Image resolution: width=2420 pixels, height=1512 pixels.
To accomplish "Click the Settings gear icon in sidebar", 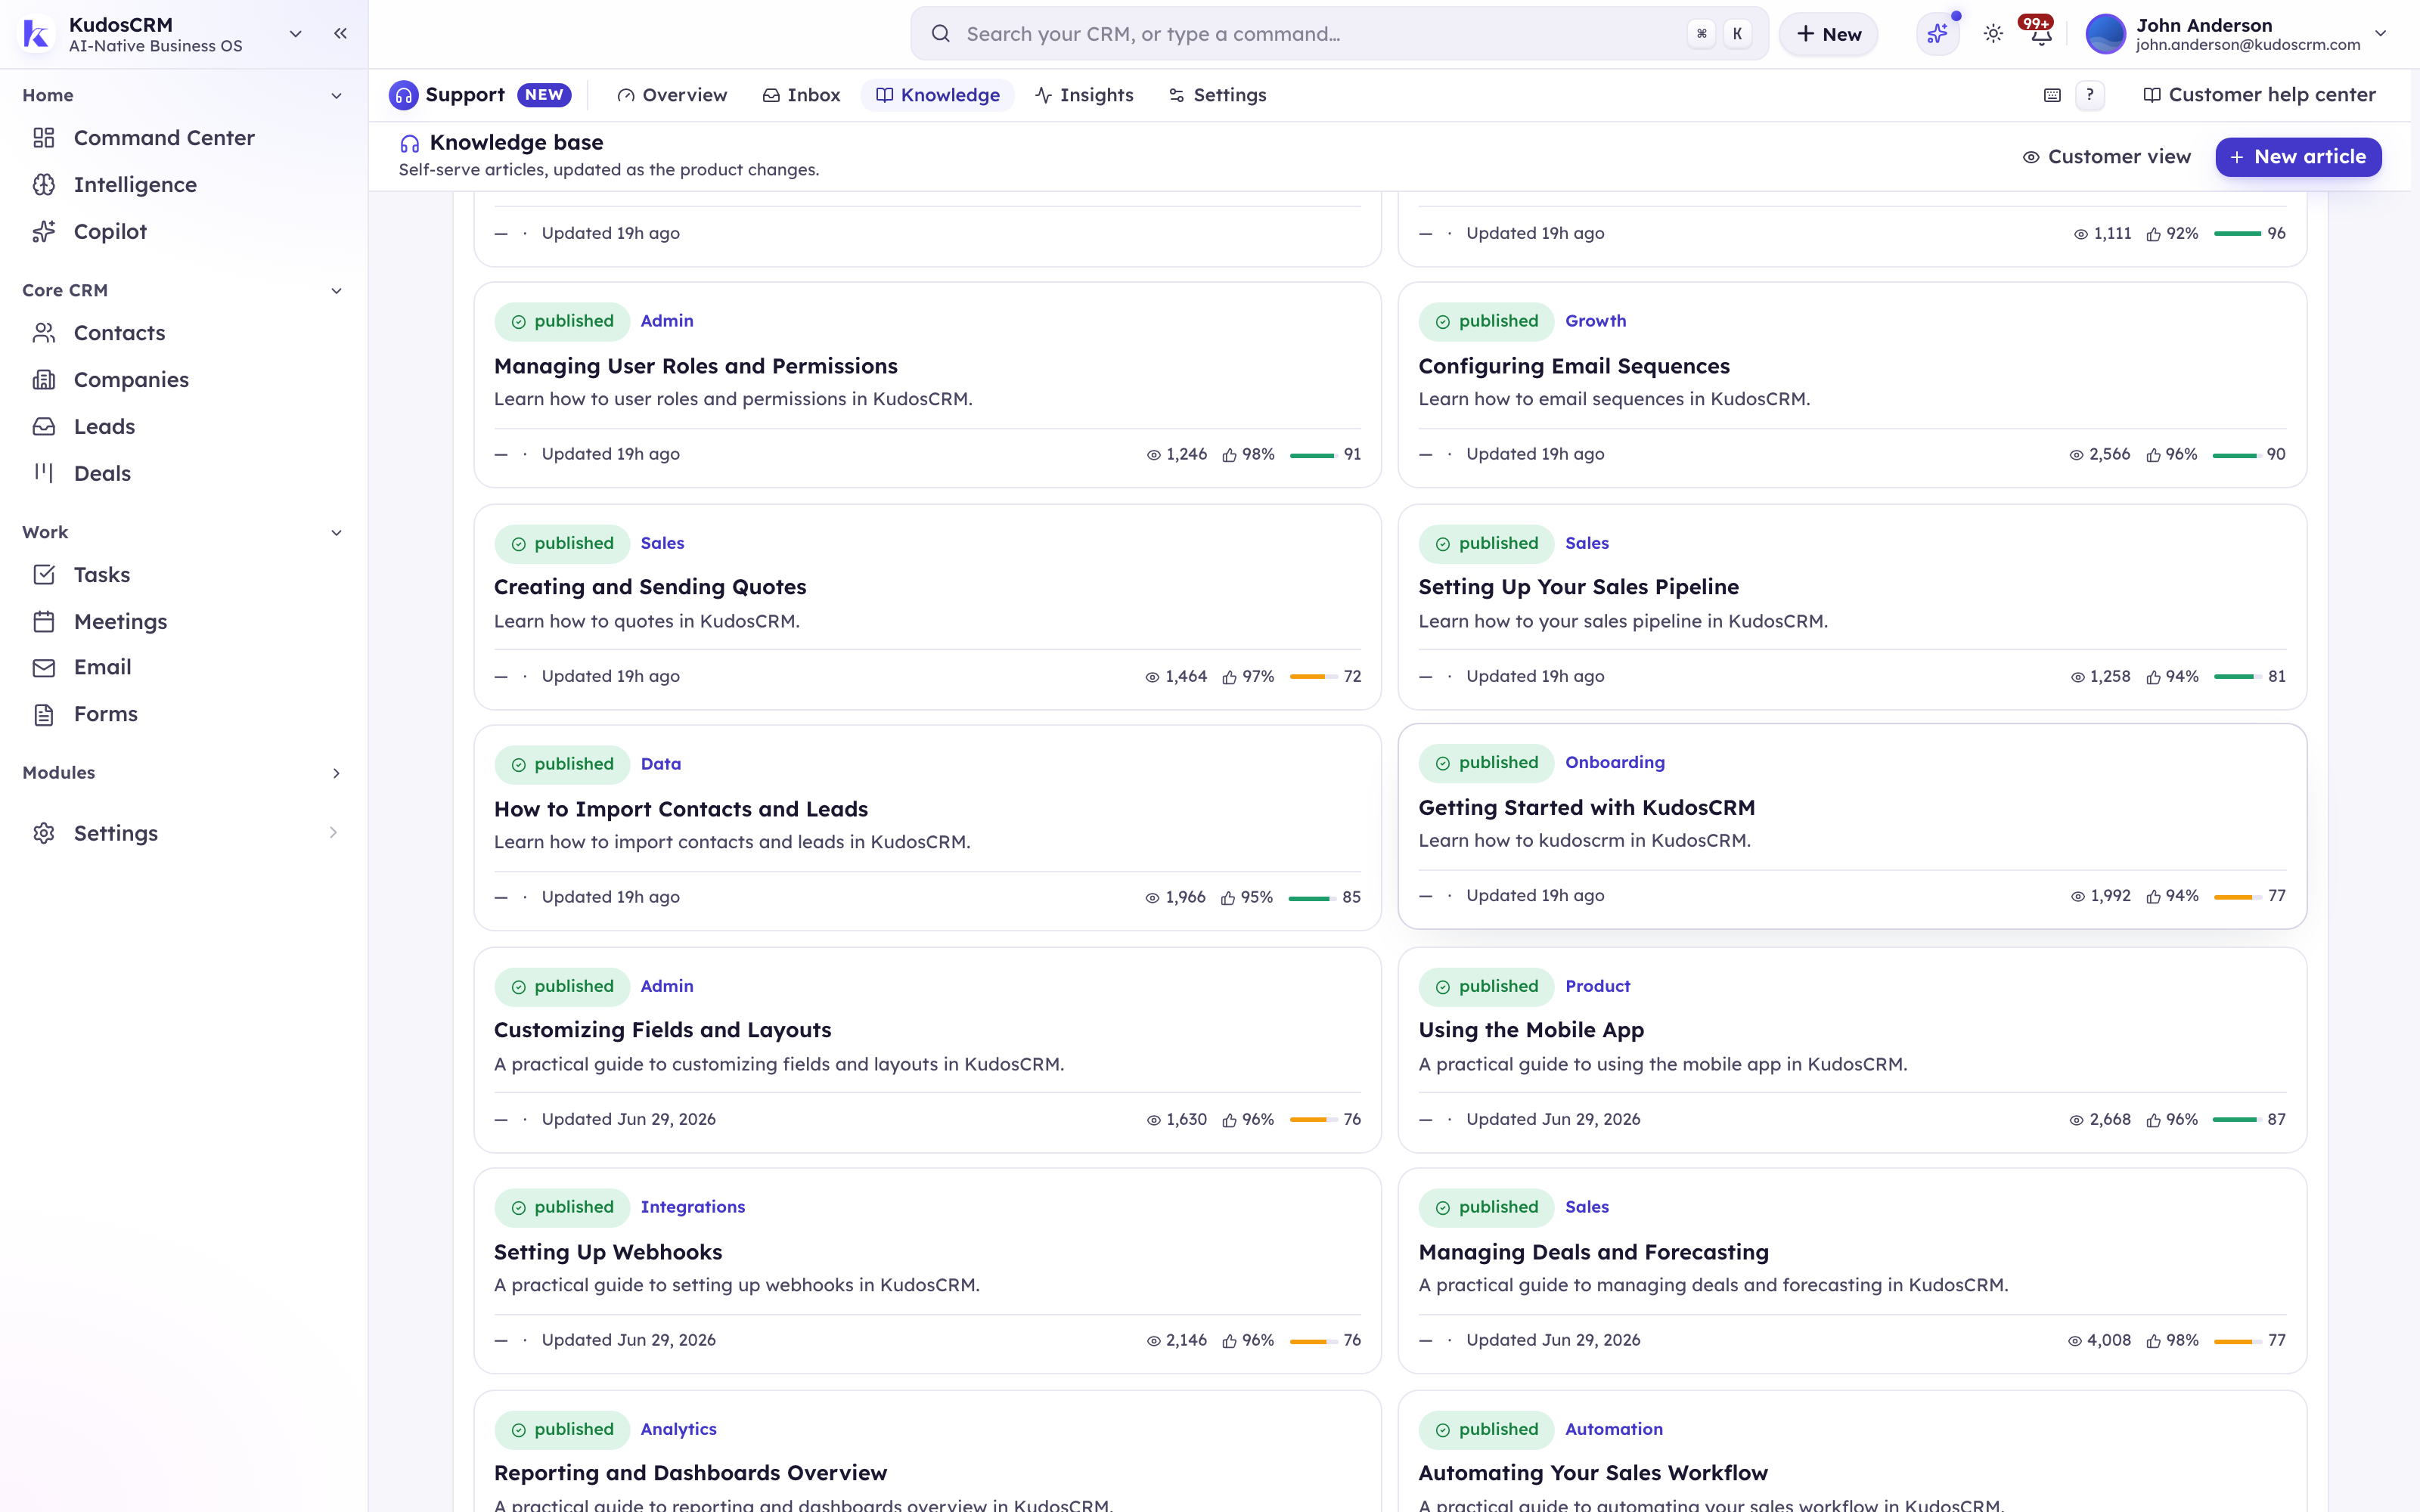I will 44,834.
